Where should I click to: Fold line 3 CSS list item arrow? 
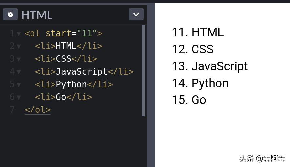[x=19, y=59]
